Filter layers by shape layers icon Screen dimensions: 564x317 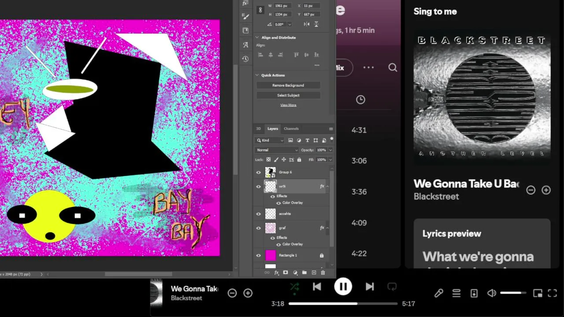(315, 140)
